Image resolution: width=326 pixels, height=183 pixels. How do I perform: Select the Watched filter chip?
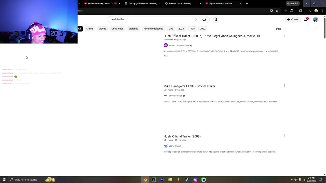coord(133,29)
